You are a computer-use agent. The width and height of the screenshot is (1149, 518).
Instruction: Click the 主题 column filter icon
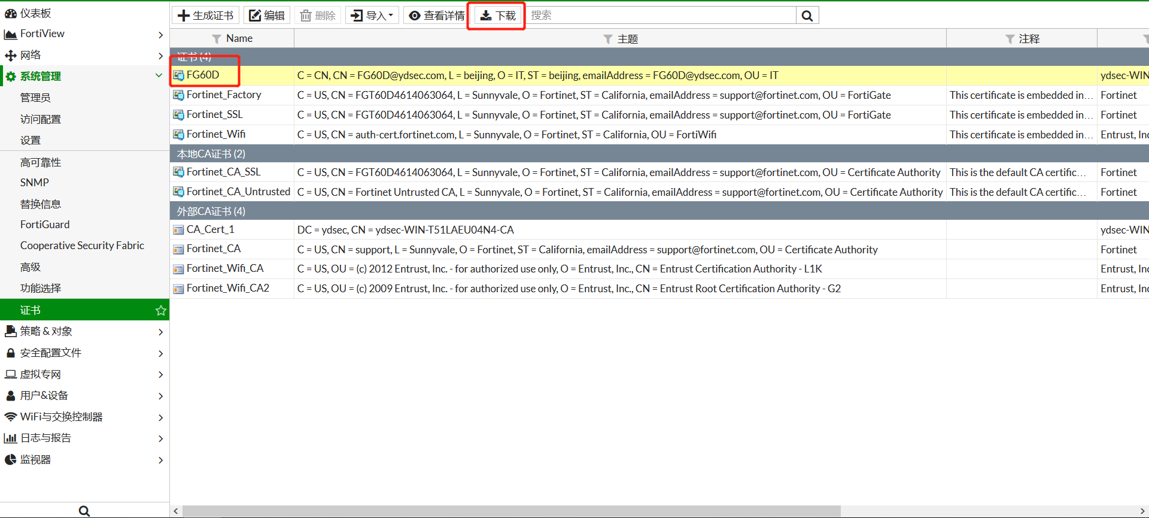click(608, 39)
